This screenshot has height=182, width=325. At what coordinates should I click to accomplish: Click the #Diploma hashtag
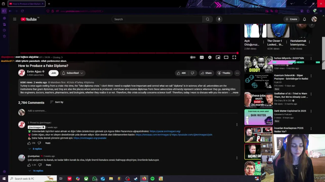coord(89,82)
